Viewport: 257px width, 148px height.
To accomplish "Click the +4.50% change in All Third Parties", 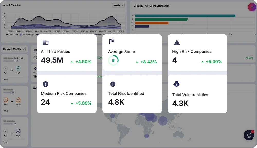I will (83, 62).
